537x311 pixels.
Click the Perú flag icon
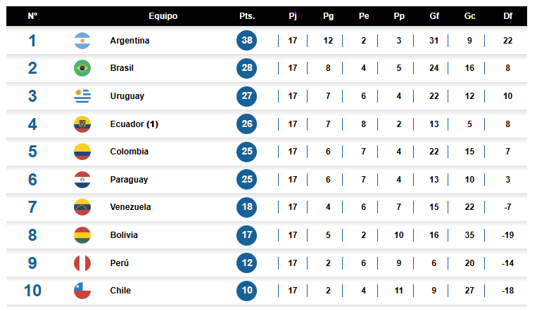(x=82, y=263)
